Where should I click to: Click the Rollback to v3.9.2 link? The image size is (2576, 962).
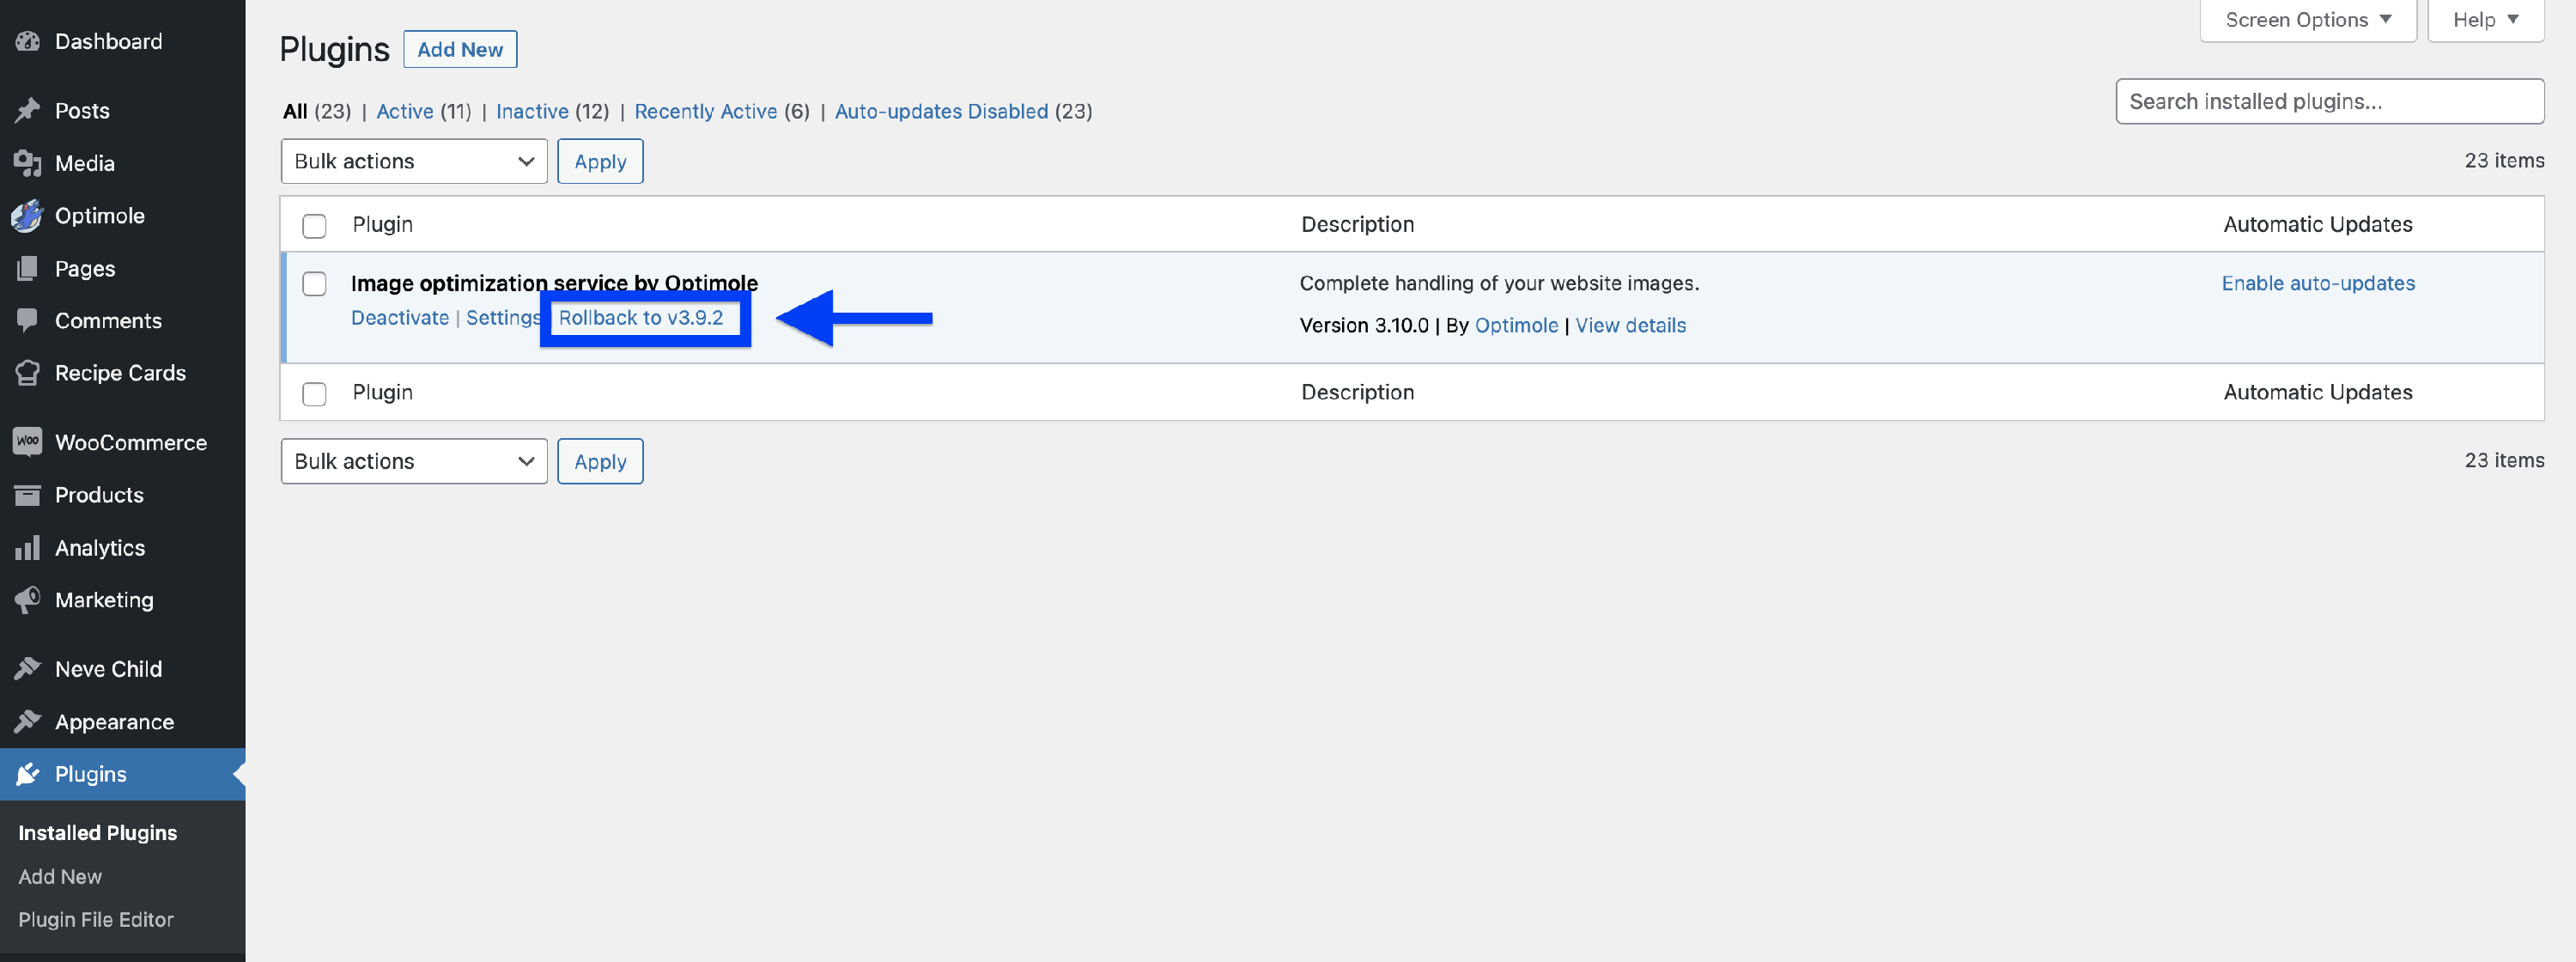[640, 317]
